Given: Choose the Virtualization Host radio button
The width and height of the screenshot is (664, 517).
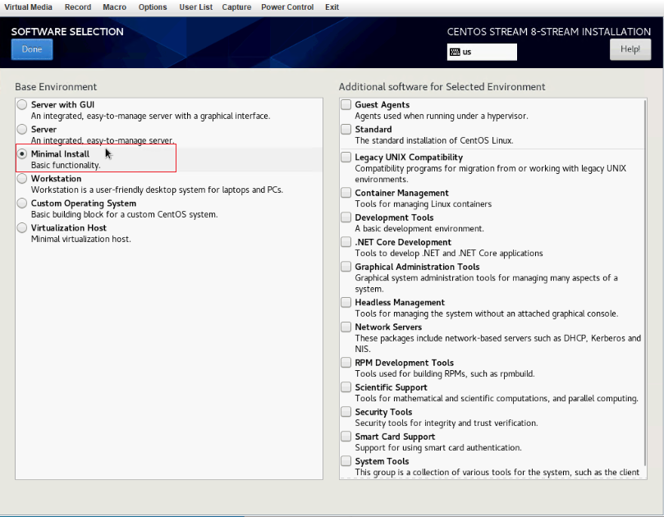Looking at the screenshot, I should coord(22,227).
